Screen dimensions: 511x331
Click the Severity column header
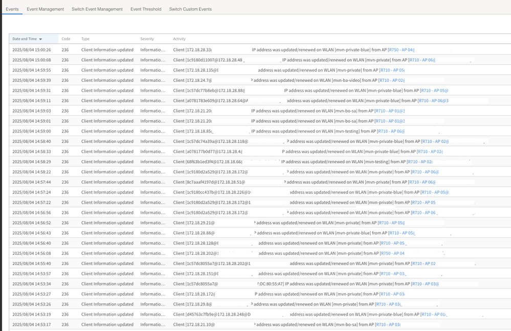pos(147,39)
